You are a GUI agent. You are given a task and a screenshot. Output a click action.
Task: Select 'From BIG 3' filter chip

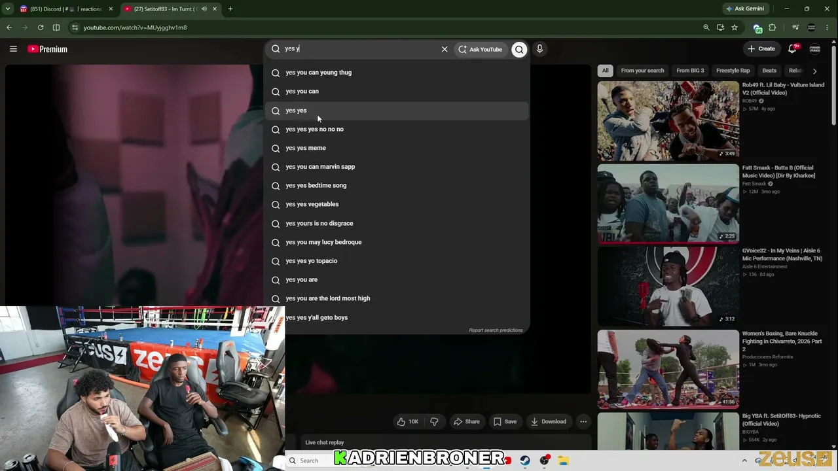click(x=690, y=71)
